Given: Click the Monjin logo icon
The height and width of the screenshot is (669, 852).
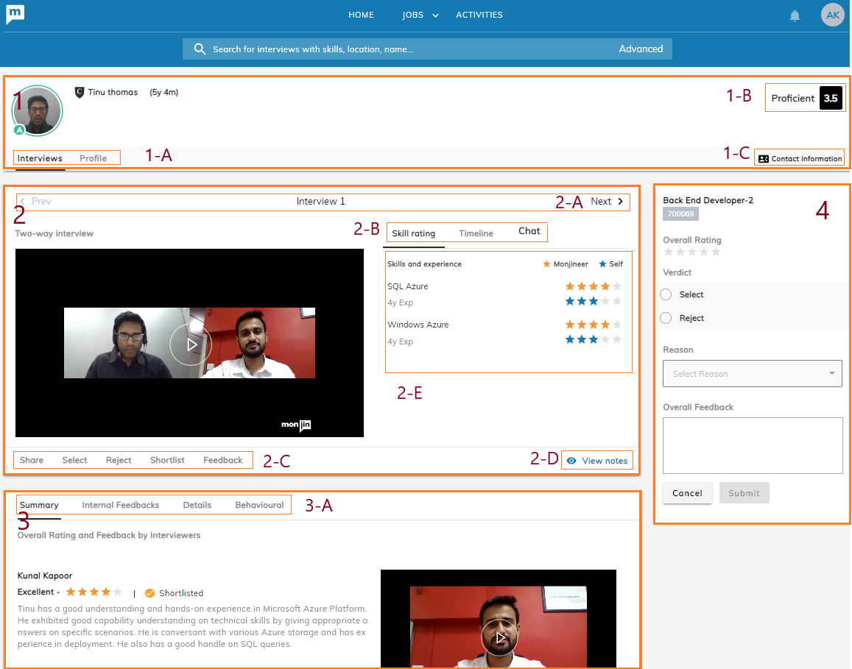Looking at the screenshot, I should [x=15, y=14].
